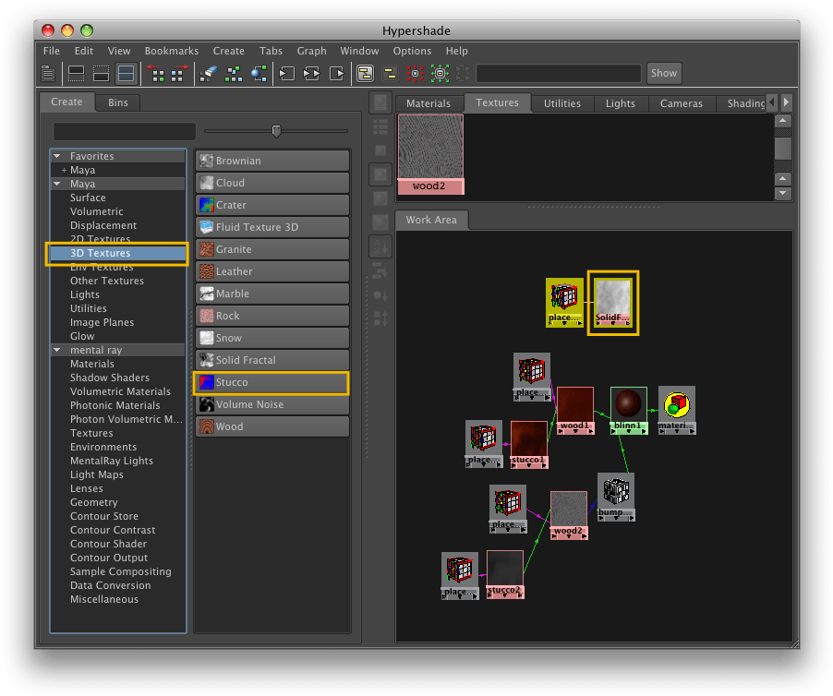Show output connections icon

point(337,73)
